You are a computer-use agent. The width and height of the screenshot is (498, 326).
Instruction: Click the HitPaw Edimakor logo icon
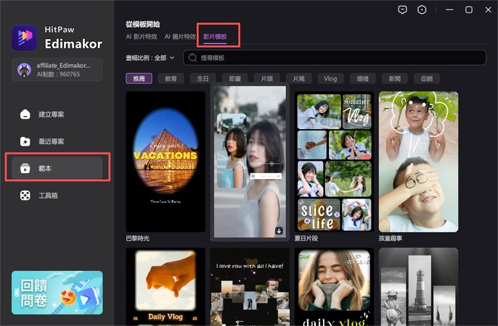click(25, 37)
